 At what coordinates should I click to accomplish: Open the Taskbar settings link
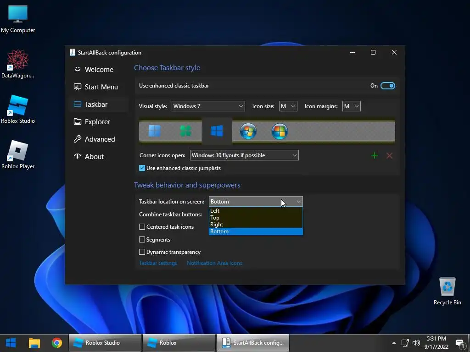click(x=158, y=263)
